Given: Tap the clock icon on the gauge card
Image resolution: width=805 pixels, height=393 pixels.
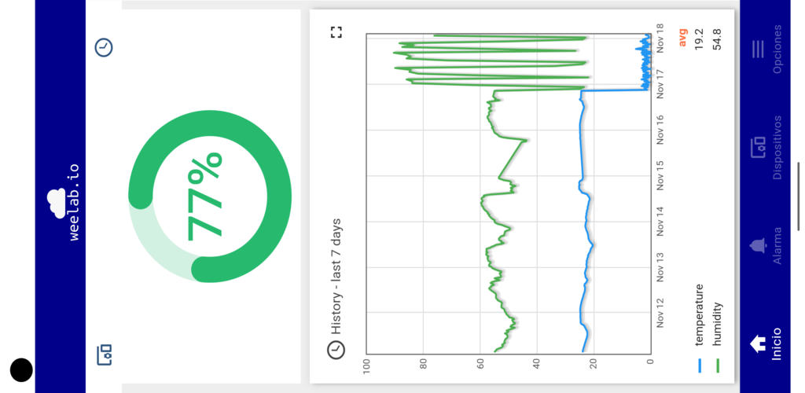Looking at the screenshot, I should pos(103,48).
